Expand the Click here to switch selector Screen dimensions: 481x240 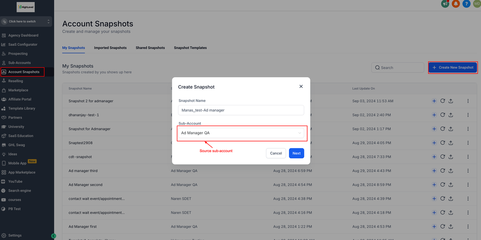coord(26,22)
